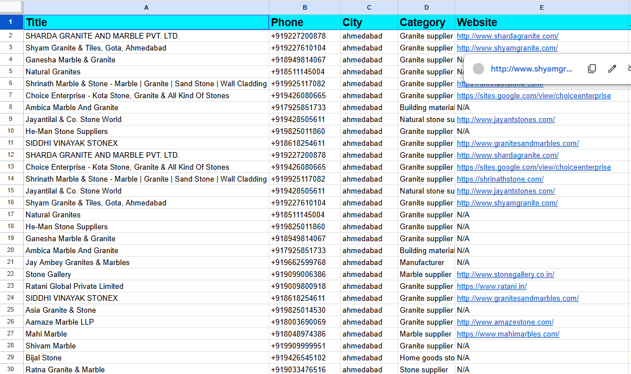Click the grey favicon in the link popup
This screenshot has width=631, height=374.
click(x=478, y=69)
